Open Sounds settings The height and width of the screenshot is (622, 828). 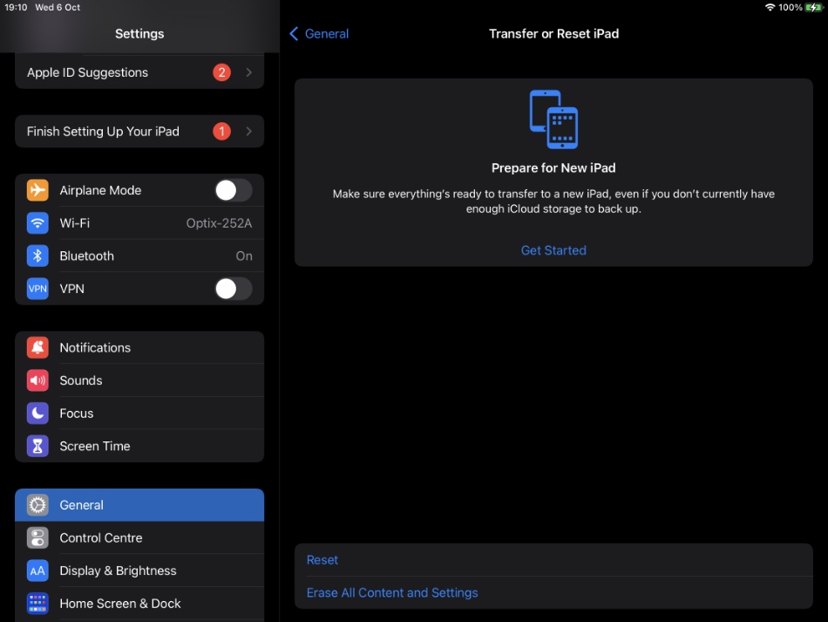point(139,380)
